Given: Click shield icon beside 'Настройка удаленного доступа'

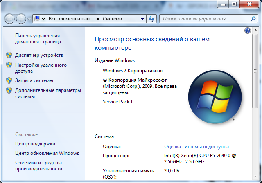Looking at the screenshot, I should coord(9,65).
